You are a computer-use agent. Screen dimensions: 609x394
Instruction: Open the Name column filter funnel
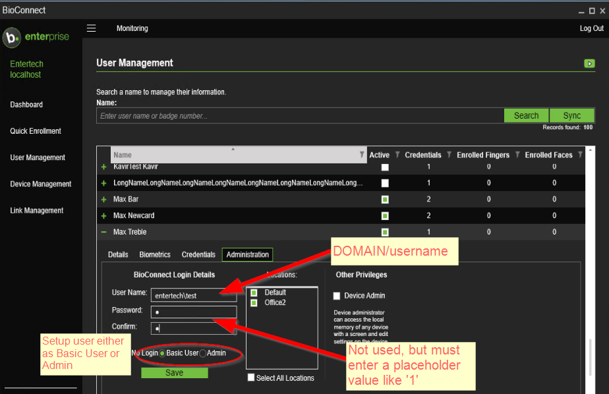click(361, 155)
